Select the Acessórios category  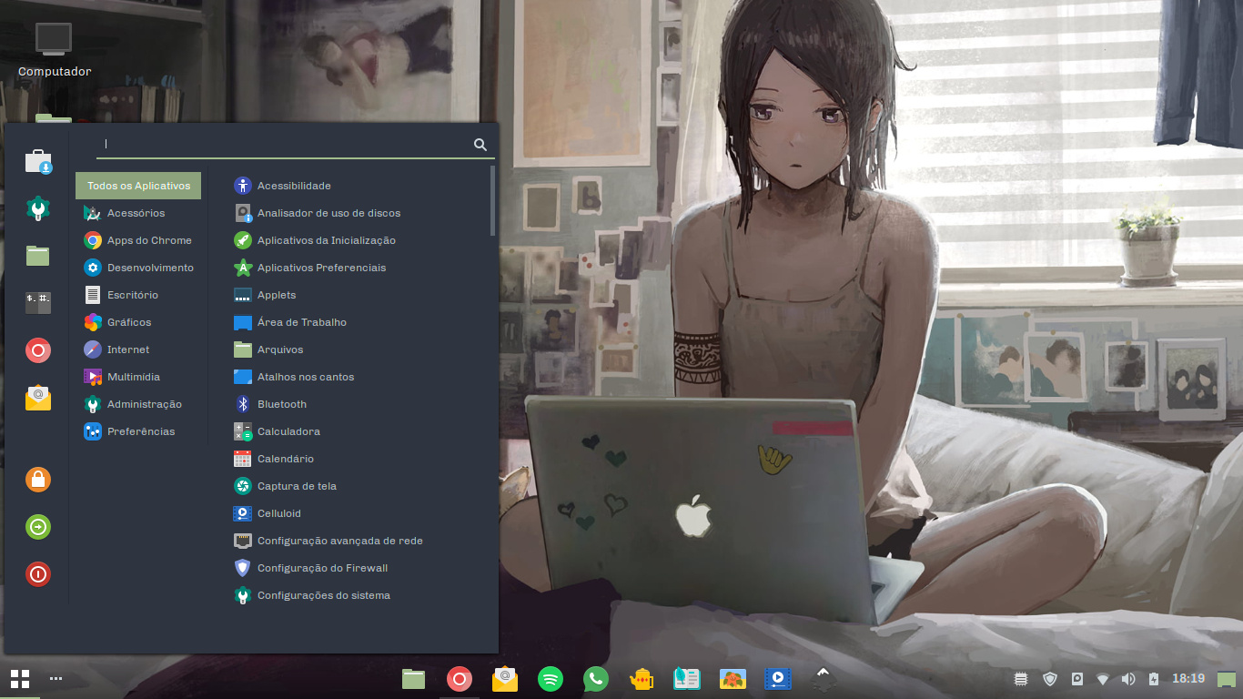136,213
